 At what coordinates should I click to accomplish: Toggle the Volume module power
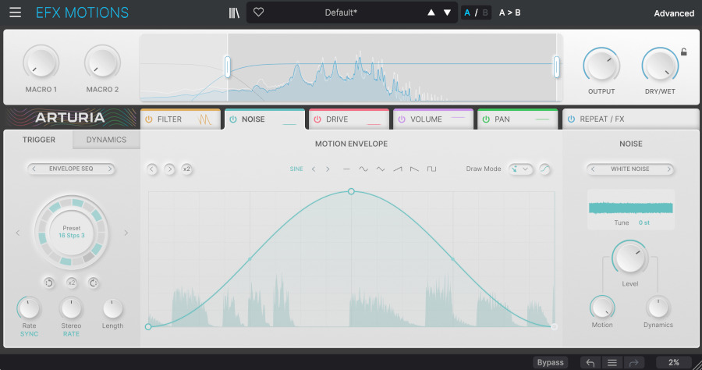(402, 119)
